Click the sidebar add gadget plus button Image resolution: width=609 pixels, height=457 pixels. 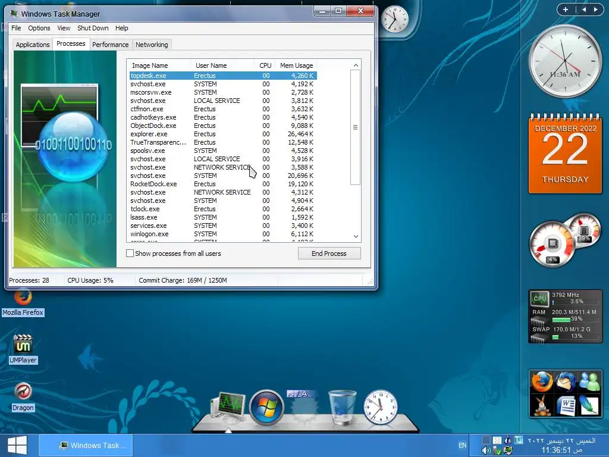[566, 10]
